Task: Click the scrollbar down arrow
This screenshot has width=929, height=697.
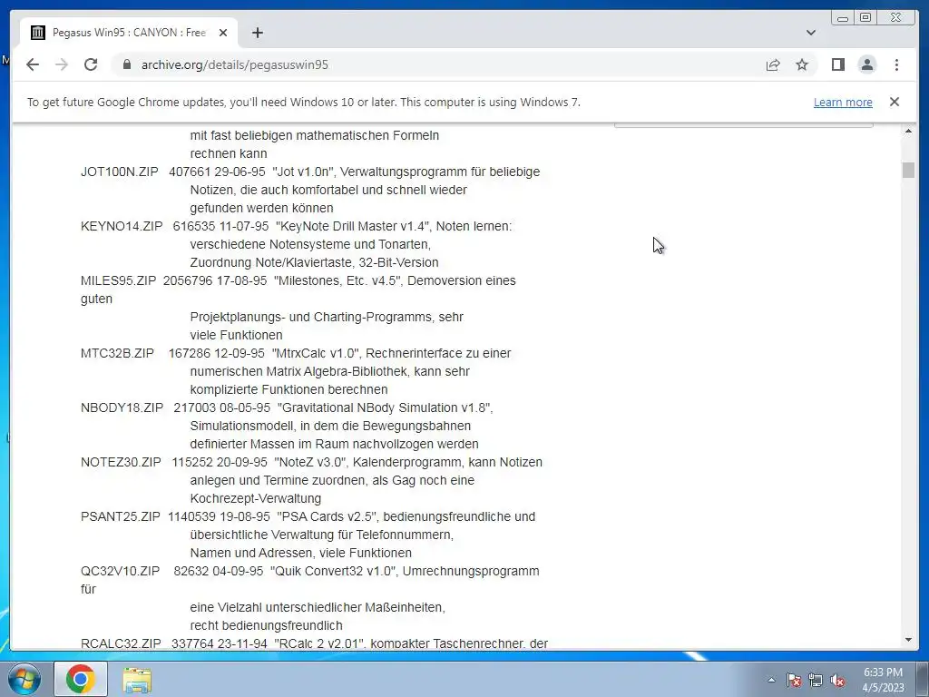Action: (x=908, y=640)
